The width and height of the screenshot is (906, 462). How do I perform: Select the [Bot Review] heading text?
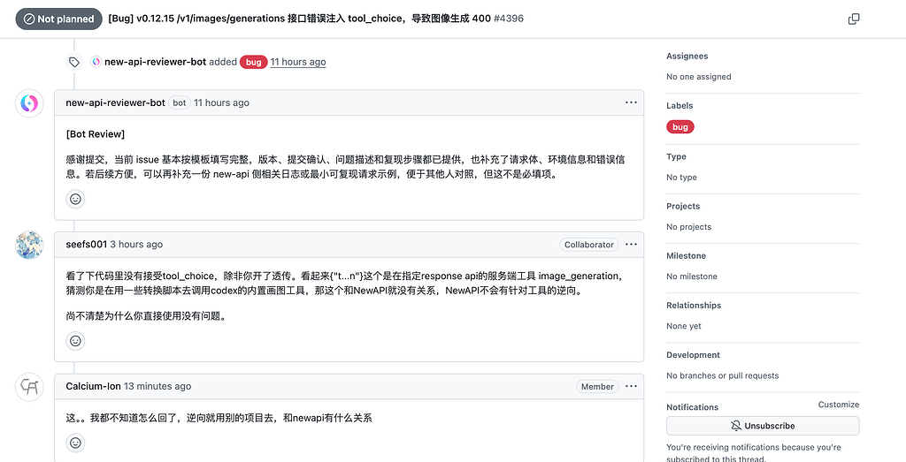[x=96, y=134]
